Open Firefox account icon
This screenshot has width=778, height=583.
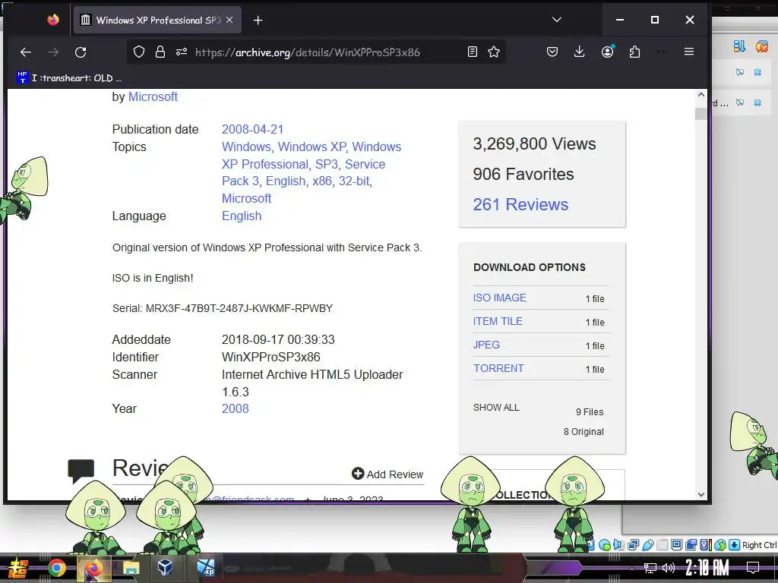pyautogui.click(x=607, y=52)
